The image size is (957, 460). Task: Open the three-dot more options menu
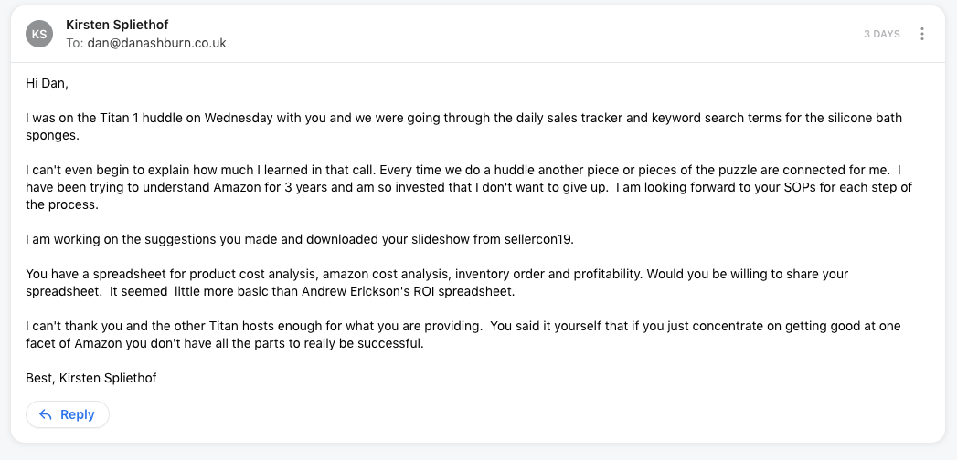coord(922,34)
